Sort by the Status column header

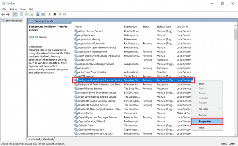(148, 26)
